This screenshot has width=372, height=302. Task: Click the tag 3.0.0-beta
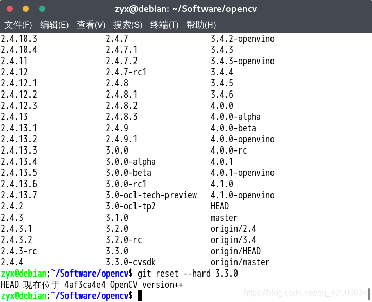click(x=128, y=173)
